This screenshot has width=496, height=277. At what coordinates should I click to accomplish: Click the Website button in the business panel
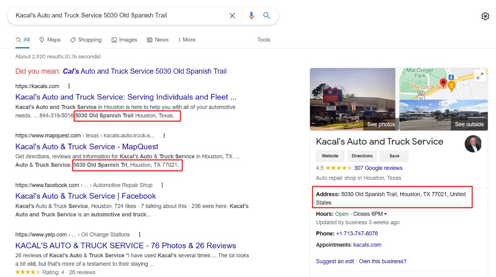click(330, 156)
